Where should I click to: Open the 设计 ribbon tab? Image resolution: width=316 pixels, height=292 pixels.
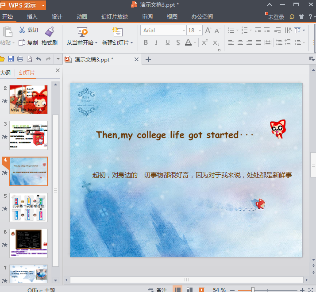pos(57,16)
